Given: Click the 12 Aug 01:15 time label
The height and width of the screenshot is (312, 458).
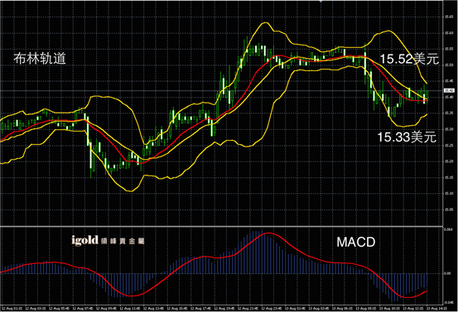Looking at the screenshot, I should [12, 308].
